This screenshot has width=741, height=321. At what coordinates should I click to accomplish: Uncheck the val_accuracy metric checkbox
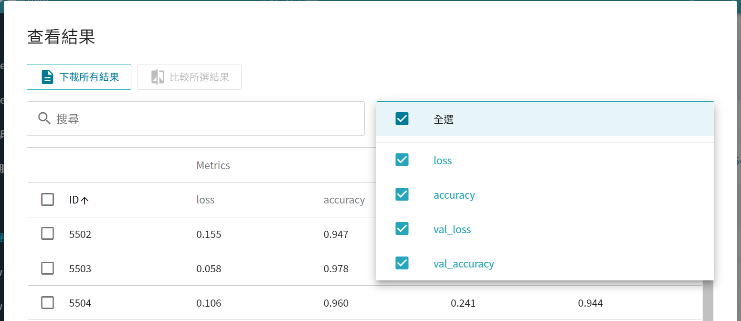click(402, 263)
